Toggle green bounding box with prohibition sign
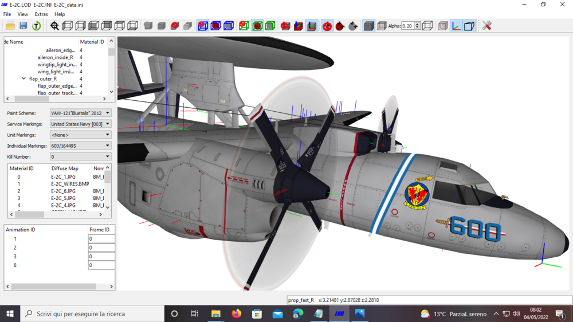Screen dimensions: 573x322 point(244,26)
